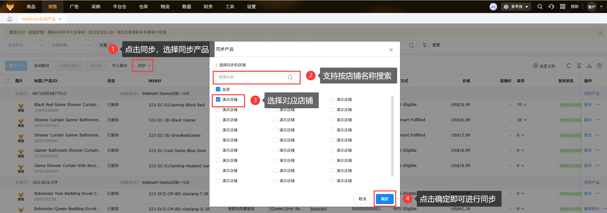Click the 确定 confirm button
This screenshot has width=607, height=213.
(384, 199)
